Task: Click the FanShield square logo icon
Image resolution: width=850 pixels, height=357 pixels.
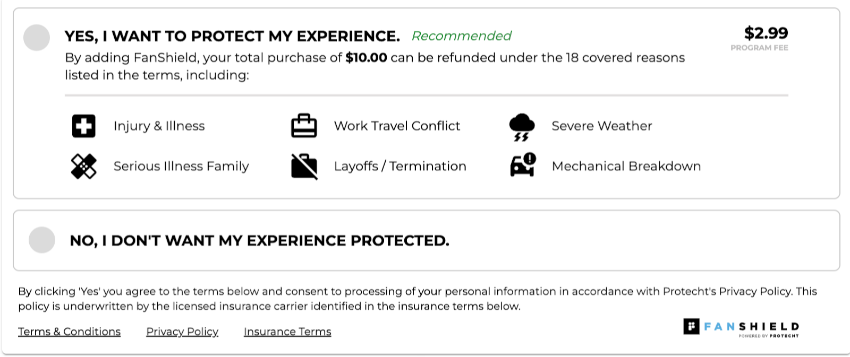Action: (x=691, y=326)
